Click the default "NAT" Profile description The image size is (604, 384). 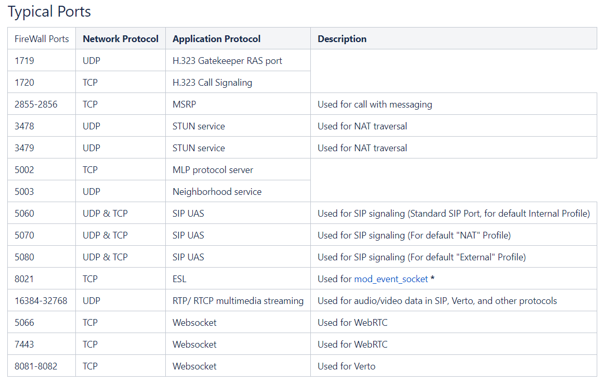point(454,235)
